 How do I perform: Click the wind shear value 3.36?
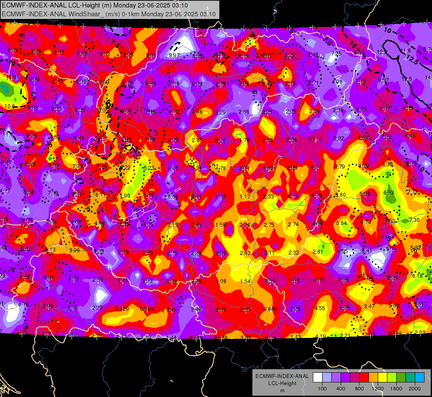pos(338,110)
